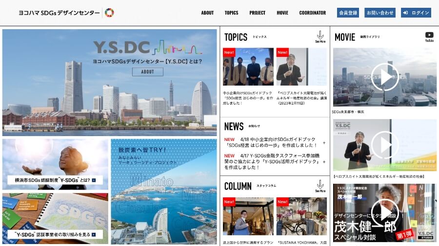Click See More arrow in TOPICS section

pyautogui.click(x=320, y=37)
